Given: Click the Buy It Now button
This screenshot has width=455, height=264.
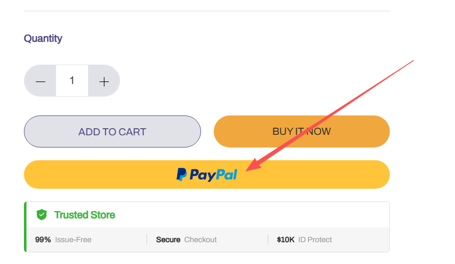Looking at the screenshot, I should pos(301,132).
